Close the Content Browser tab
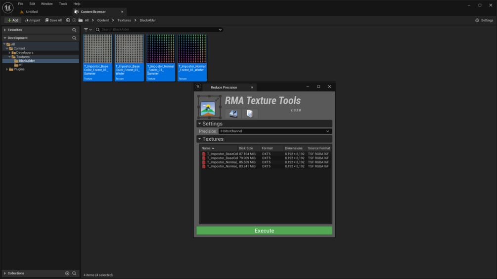This screenshot has height=279, width=497. pyautogui.click(x=122, y=12)
